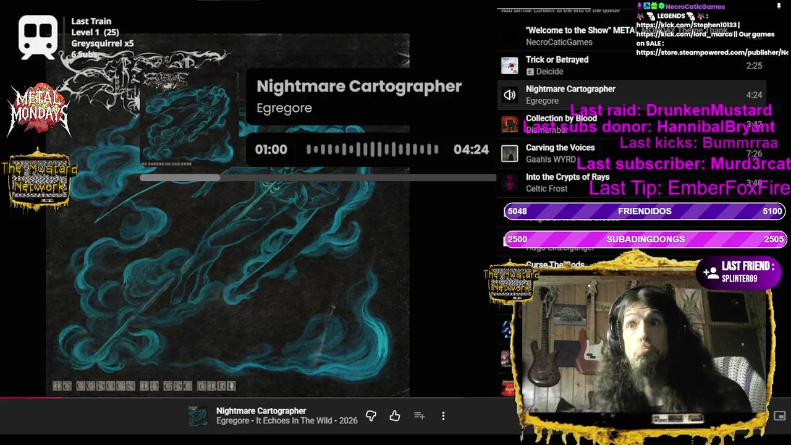Click the 4:24 duration in queue
Screen dimensions: 791x445
(x=754, y=95)
